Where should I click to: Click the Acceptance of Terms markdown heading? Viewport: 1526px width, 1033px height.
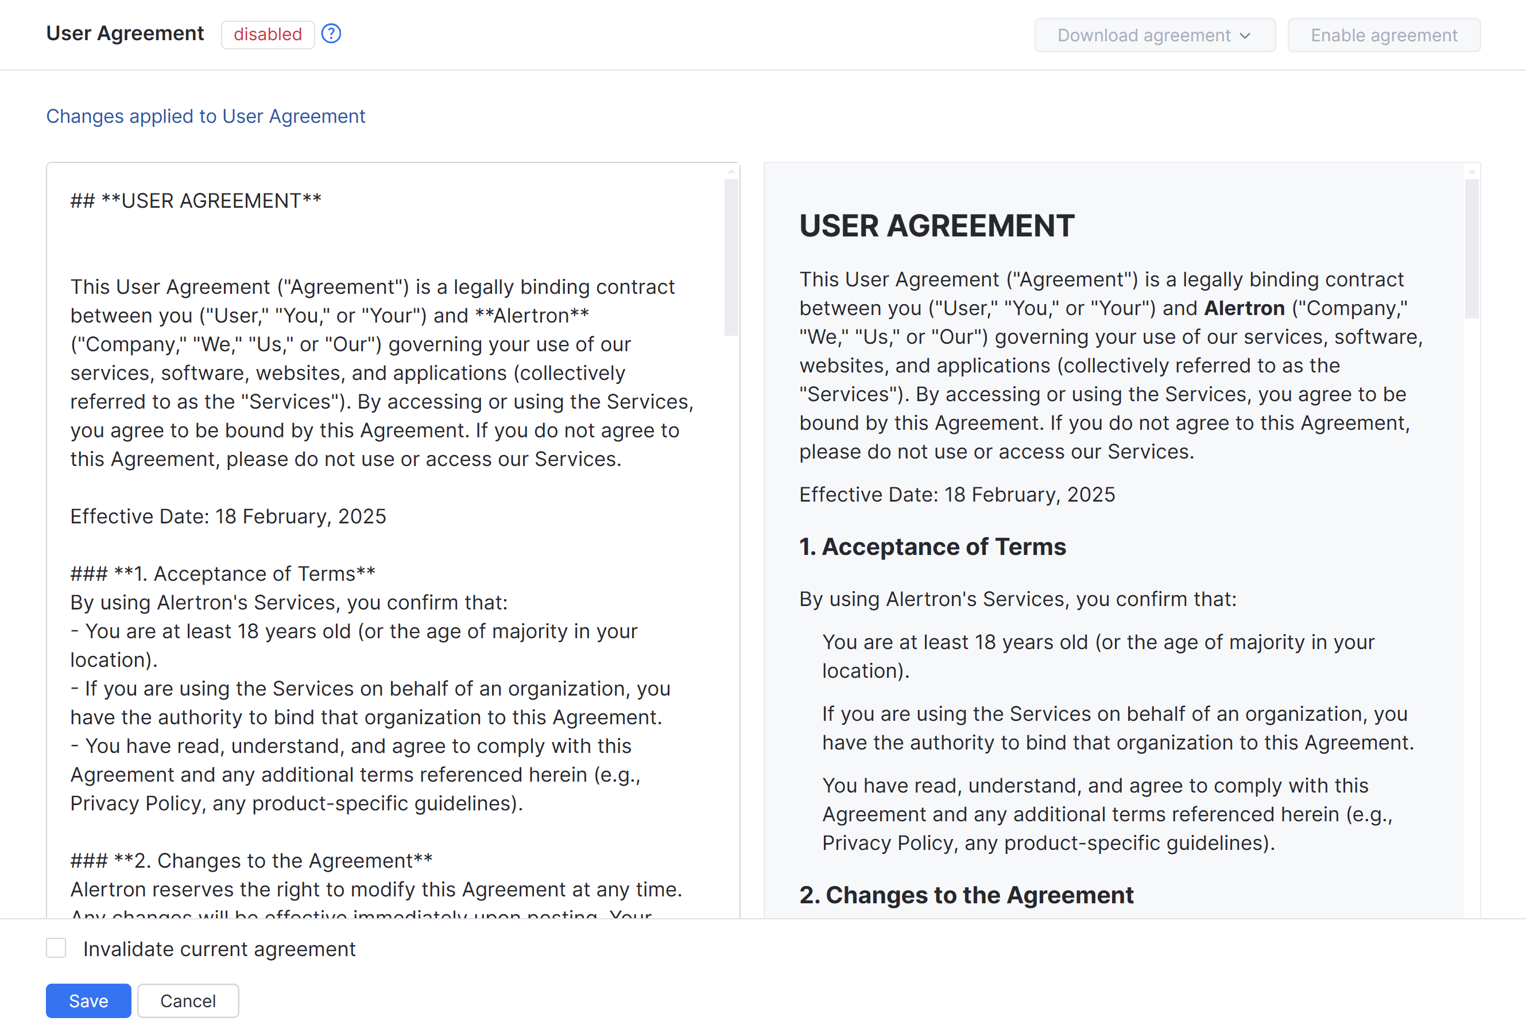tap(222, 573)
